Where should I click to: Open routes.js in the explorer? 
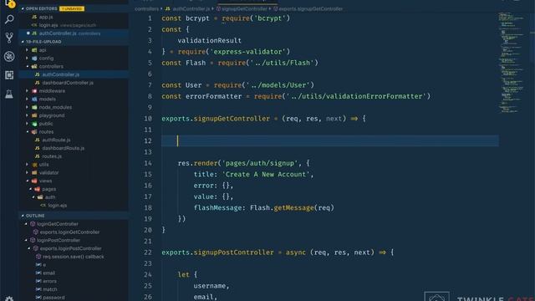tap(52, 156)
